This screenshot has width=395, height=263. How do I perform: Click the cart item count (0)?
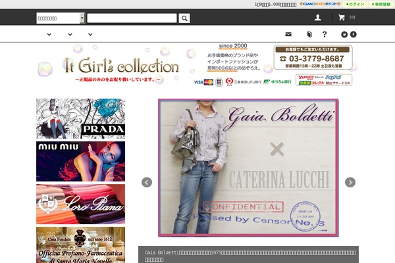click(x=352, y=17)
